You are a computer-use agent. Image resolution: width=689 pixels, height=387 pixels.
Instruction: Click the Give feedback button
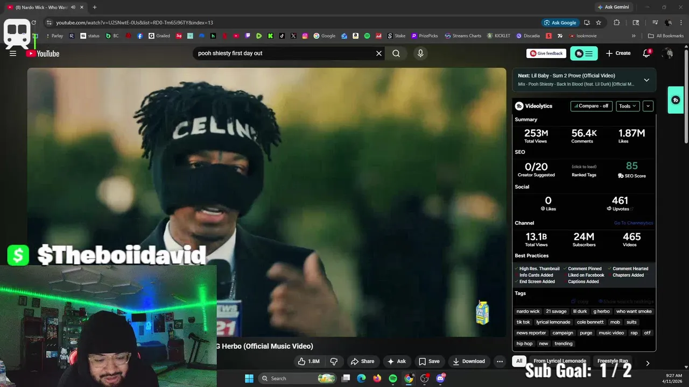tap(546, 53)
